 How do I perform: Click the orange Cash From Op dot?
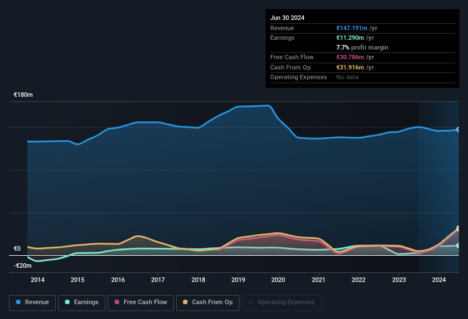(185, 302)
